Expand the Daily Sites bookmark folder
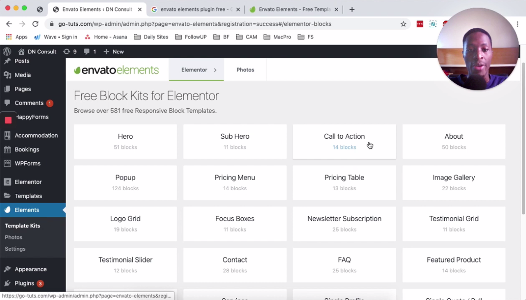The height and width of the screenshot is (300, 526). (151, 37)
